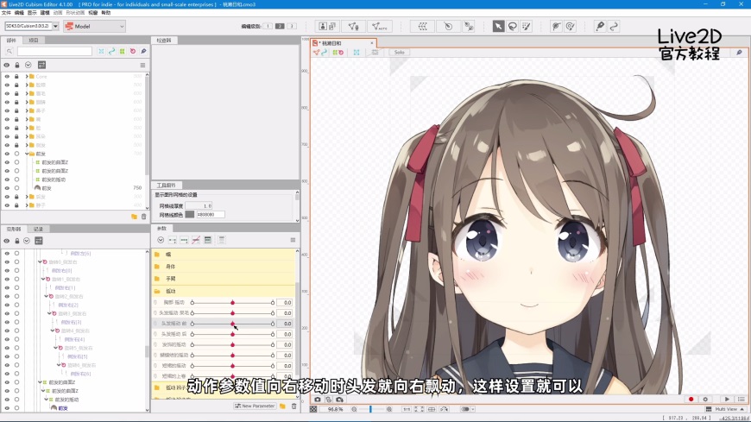Click the snapshot camera icon below the canvas
The width and height of the screenshot is (751, 422).
pos(318,399)
